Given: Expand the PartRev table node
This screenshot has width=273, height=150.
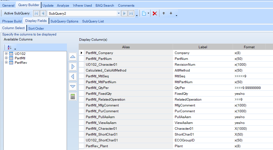Looking at the screenshot, I should [6, 62].
